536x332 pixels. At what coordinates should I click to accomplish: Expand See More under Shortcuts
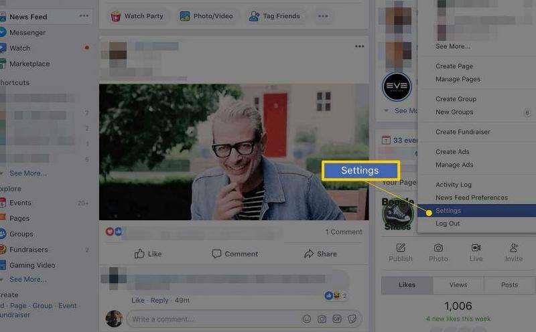(27, 173)
